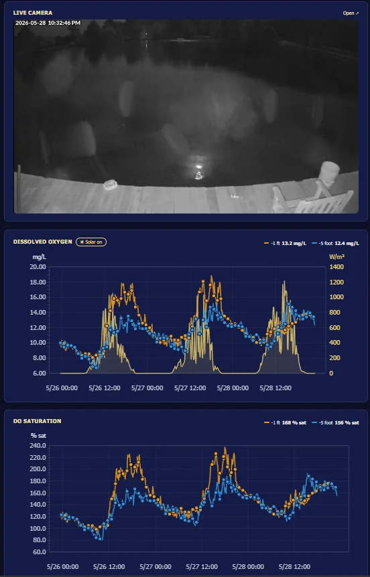The height and width of the screenshot is (577, 370).
Task: Toggle -1 ft series in Dissolved Oxygen legend
Action: [x=286, y=243]
